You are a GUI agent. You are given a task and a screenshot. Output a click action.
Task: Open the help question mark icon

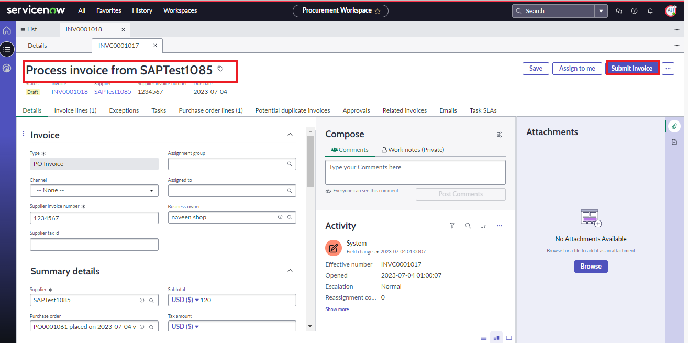(635, 10)
